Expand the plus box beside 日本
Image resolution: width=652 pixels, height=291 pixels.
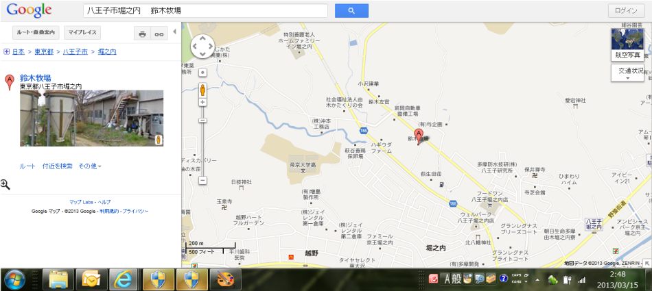[x=6, y=51]
